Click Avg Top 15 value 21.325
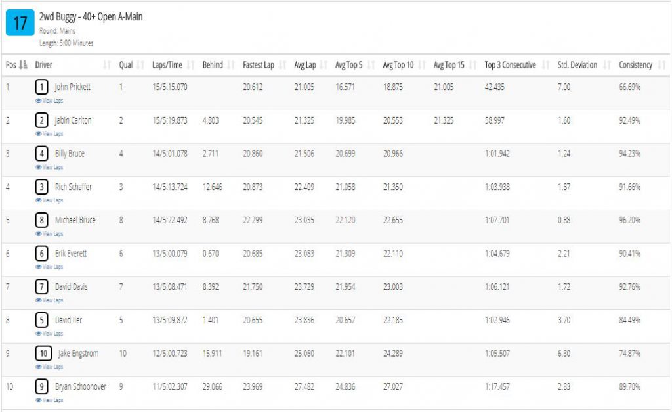 [444, 121]
